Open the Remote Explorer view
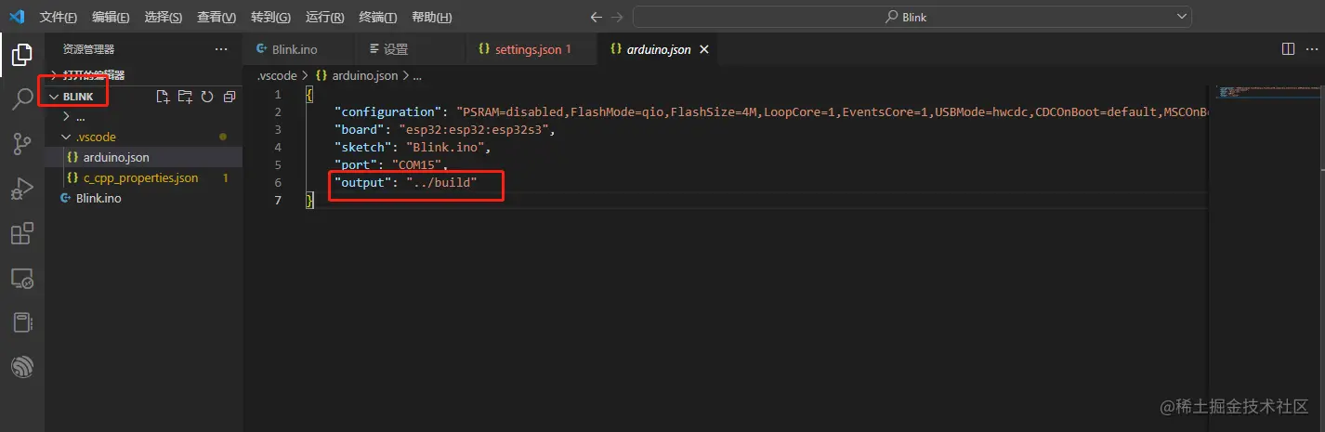Viewport: 1325px width, 432px height. (21, 278)
